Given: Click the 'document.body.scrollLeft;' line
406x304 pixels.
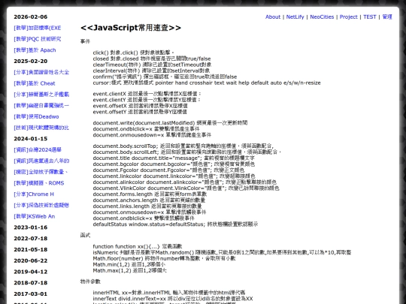Looking at the screenshot, I should pyautogui.click(x=187, y=152).
